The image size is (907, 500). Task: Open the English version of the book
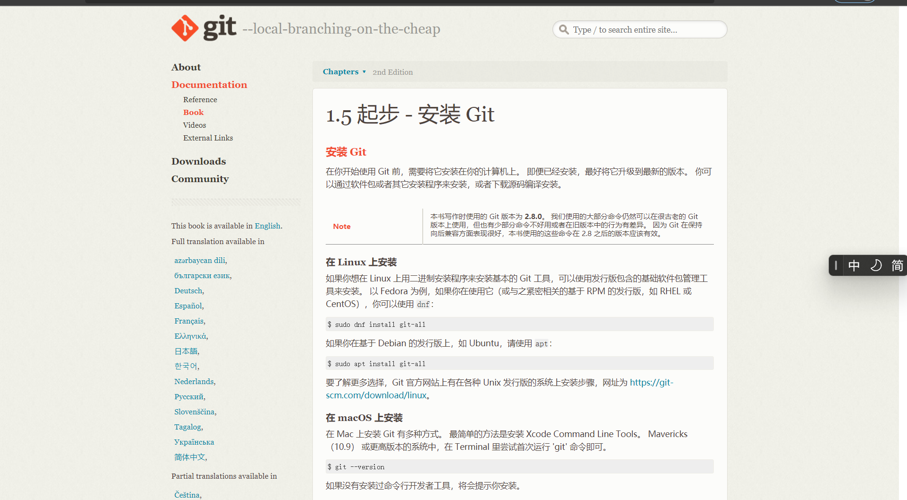(x=267, y=226)
